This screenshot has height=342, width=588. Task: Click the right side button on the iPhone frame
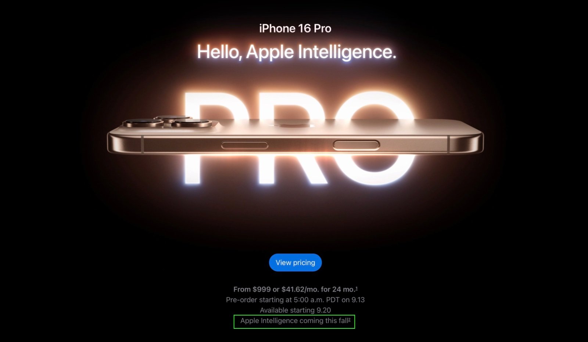356,145
